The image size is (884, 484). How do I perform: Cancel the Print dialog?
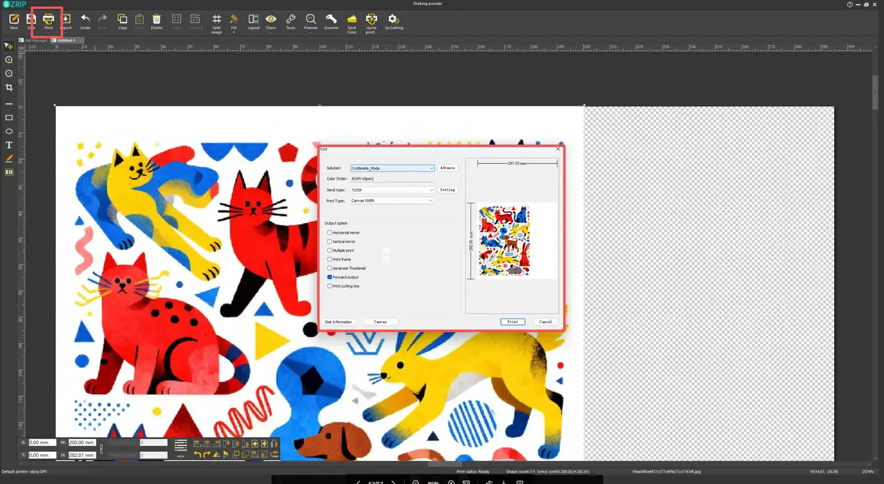click(546, 322)
